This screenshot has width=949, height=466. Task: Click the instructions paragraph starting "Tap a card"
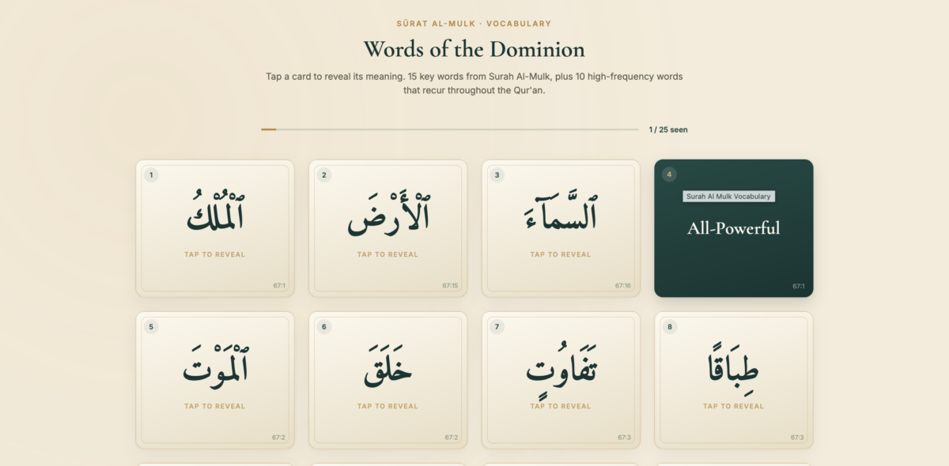(x=475, y=84)
